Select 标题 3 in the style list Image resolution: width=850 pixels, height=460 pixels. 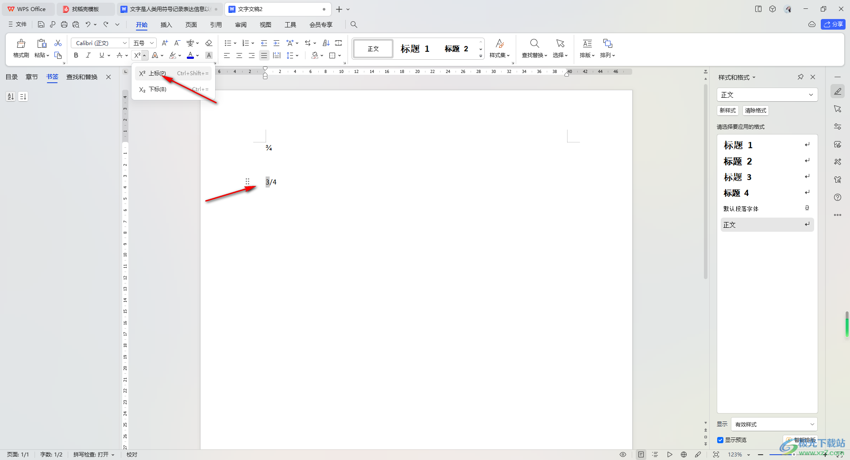tap(767, 177)
